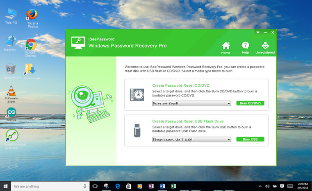Click the taskbar clock showing 2:49 PM
The image size is (312, 191).
303,186
